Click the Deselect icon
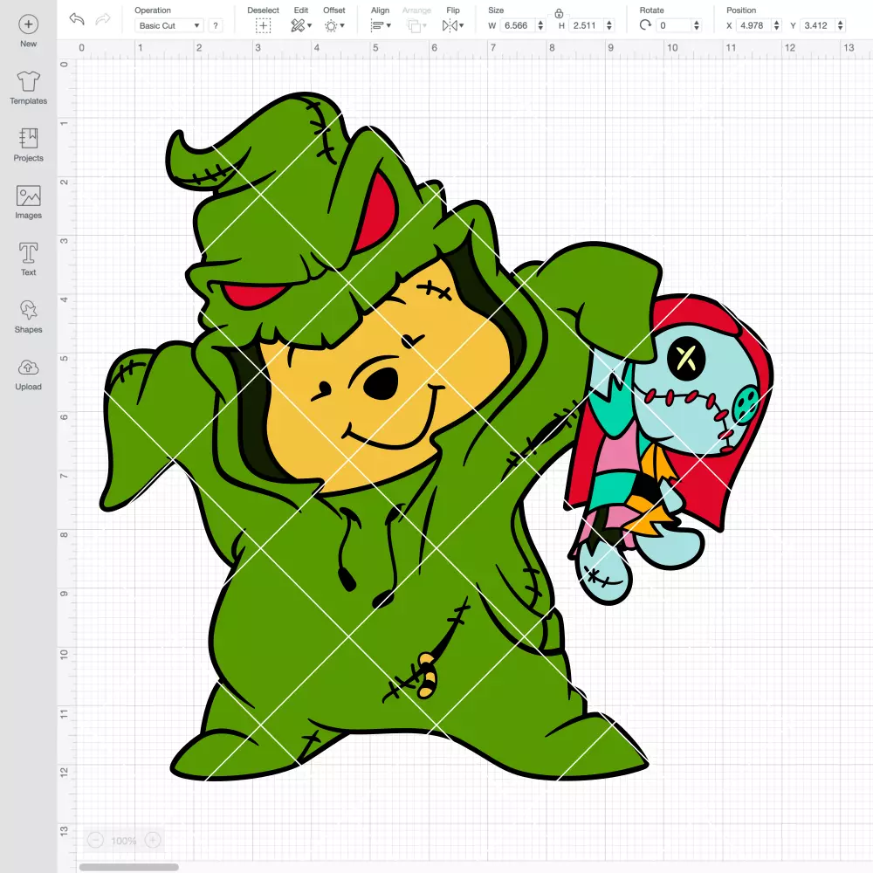This screenshot has height=873, width=873. coord(263,25)
